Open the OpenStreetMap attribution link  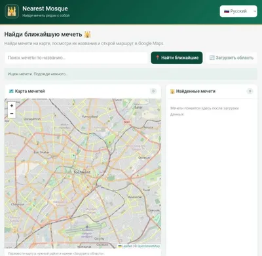point(148,246)
